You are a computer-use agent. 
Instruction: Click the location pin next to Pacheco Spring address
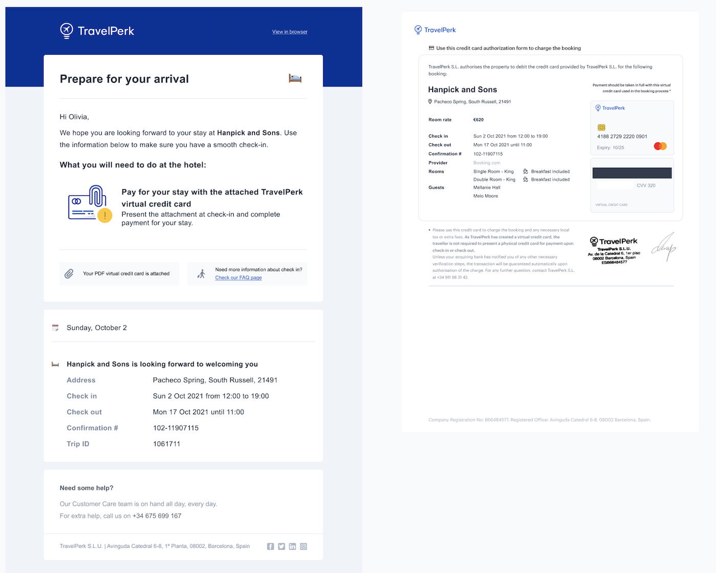(430, 101)
